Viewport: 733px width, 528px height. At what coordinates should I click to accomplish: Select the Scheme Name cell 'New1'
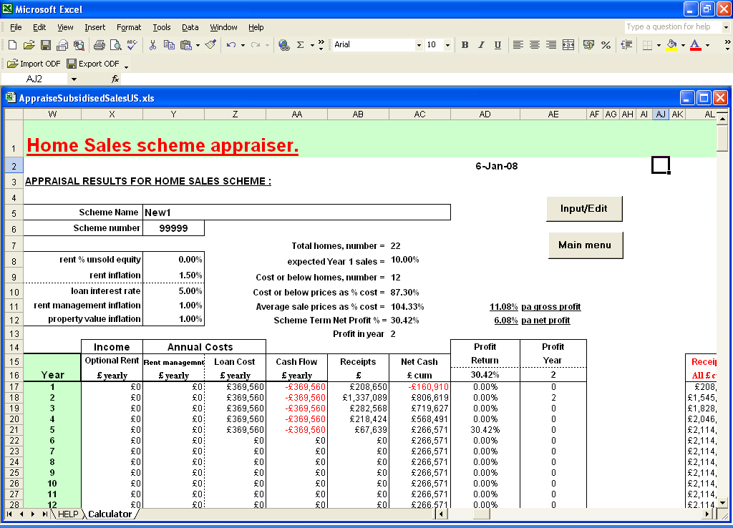[297, 212]
